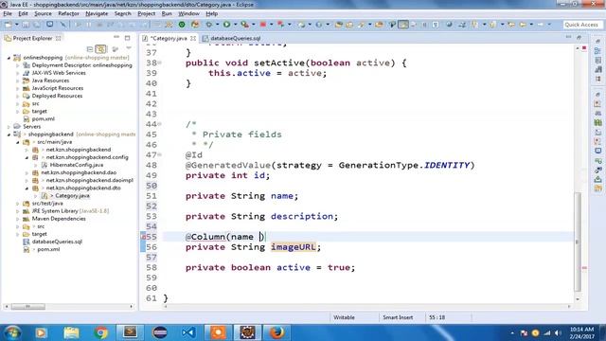
Task: Minimize the editor area
Action: coord(568,37)
